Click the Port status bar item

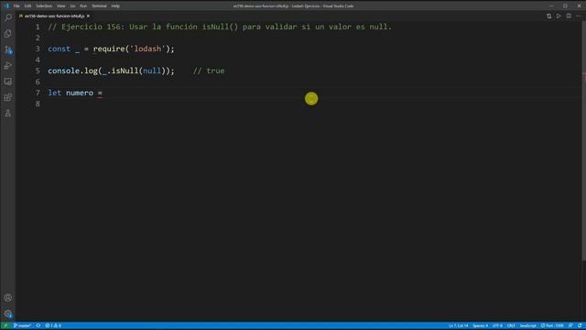tap(552, 326)
